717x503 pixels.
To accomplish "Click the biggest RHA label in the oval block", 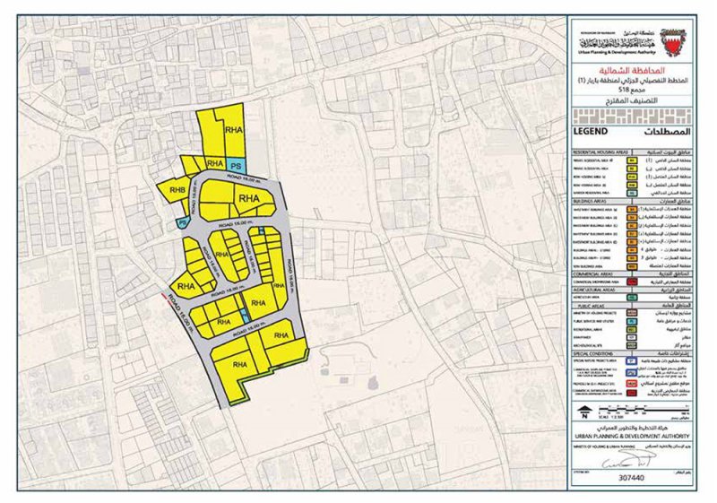I will click(249, 198).
